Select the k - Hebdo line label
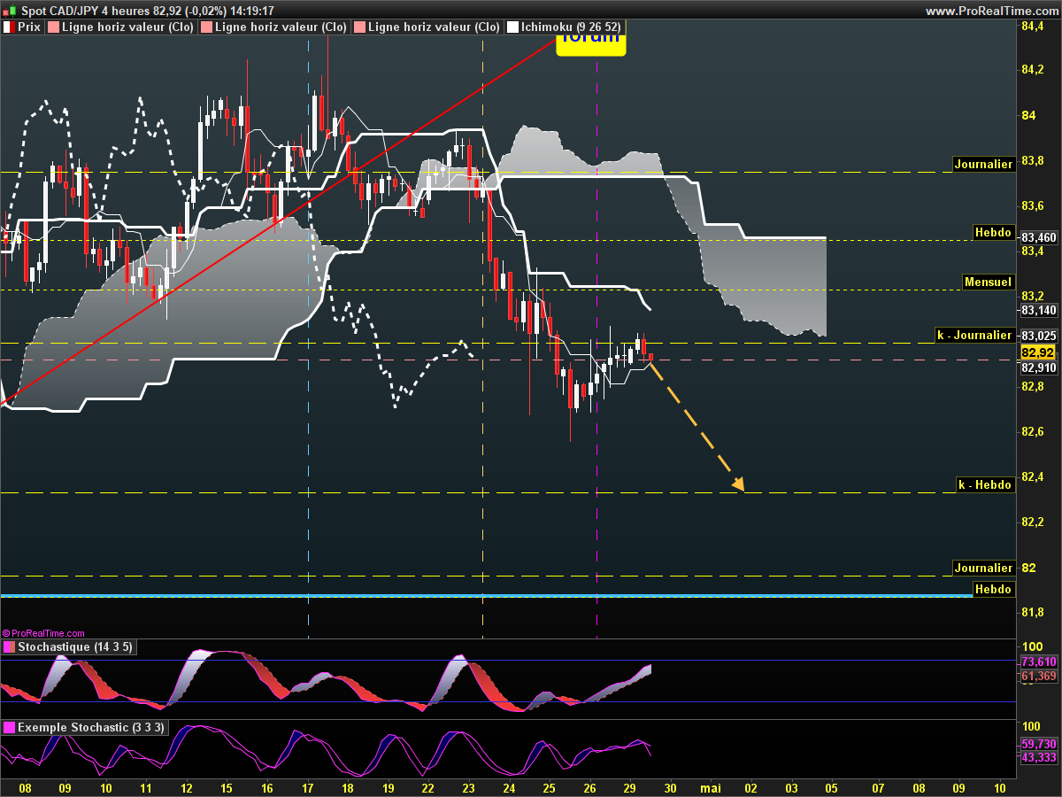This screenshot has width=1062, height=797. 985,484
